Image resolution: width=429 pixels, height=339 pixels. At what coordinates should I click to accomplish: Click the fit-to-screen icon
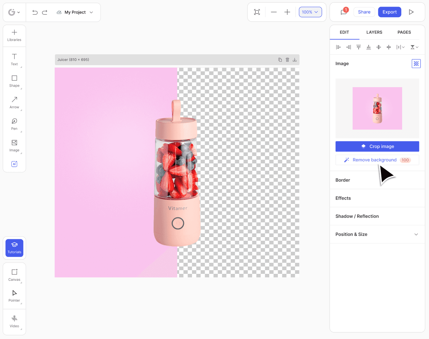(257, 12)
